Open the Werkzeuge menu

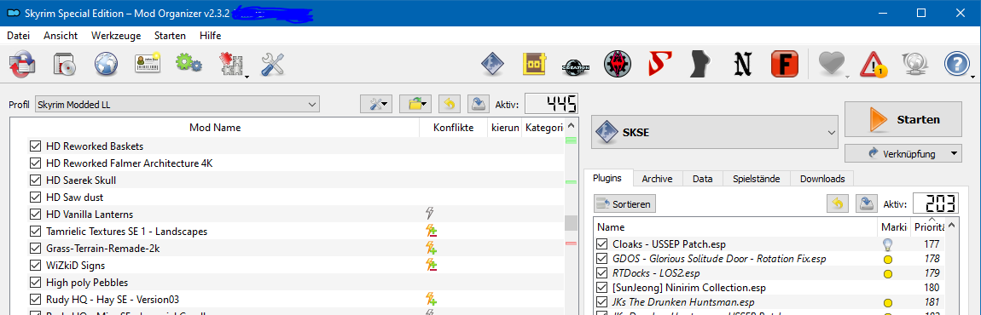point(116,36)
